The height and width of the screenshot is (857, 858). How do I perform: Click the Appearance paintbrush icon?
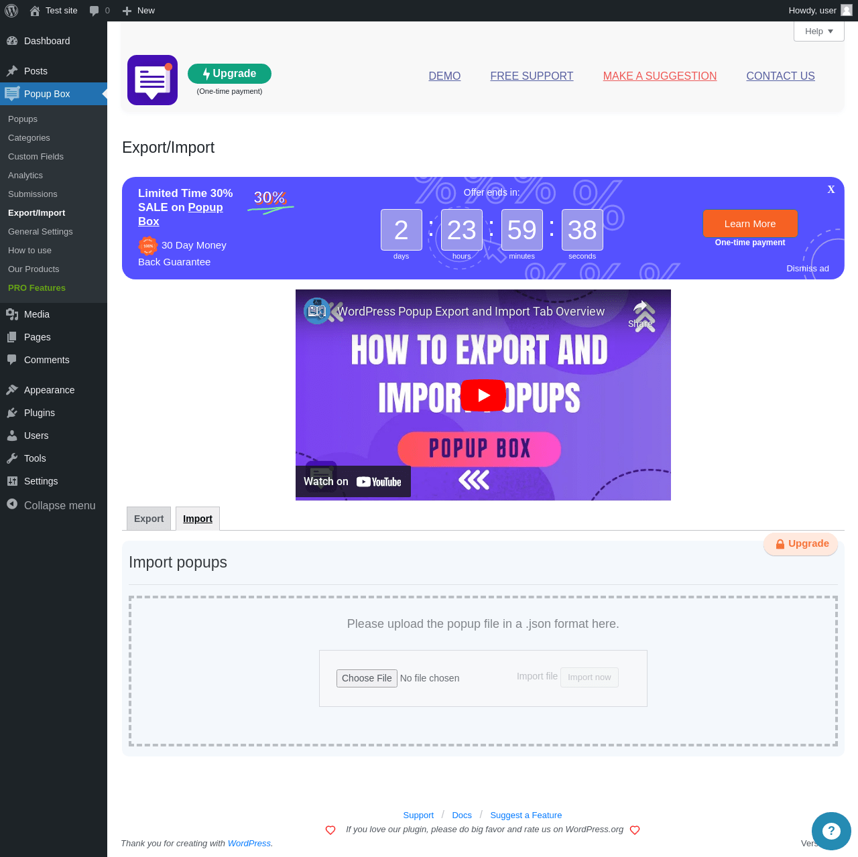click(x=12, y=390)
